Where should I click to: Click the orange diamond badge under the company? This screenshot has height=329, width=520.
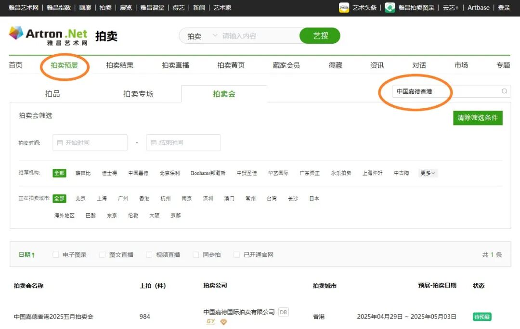tap(223, 322)
